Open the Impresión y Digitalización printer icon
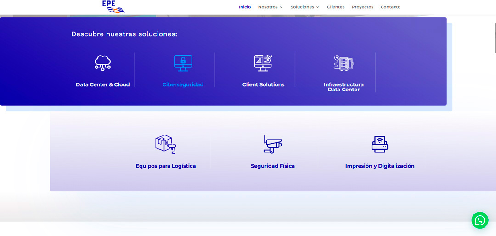The height and width of the screenshot is (236, 496). [x=380, y=144]
